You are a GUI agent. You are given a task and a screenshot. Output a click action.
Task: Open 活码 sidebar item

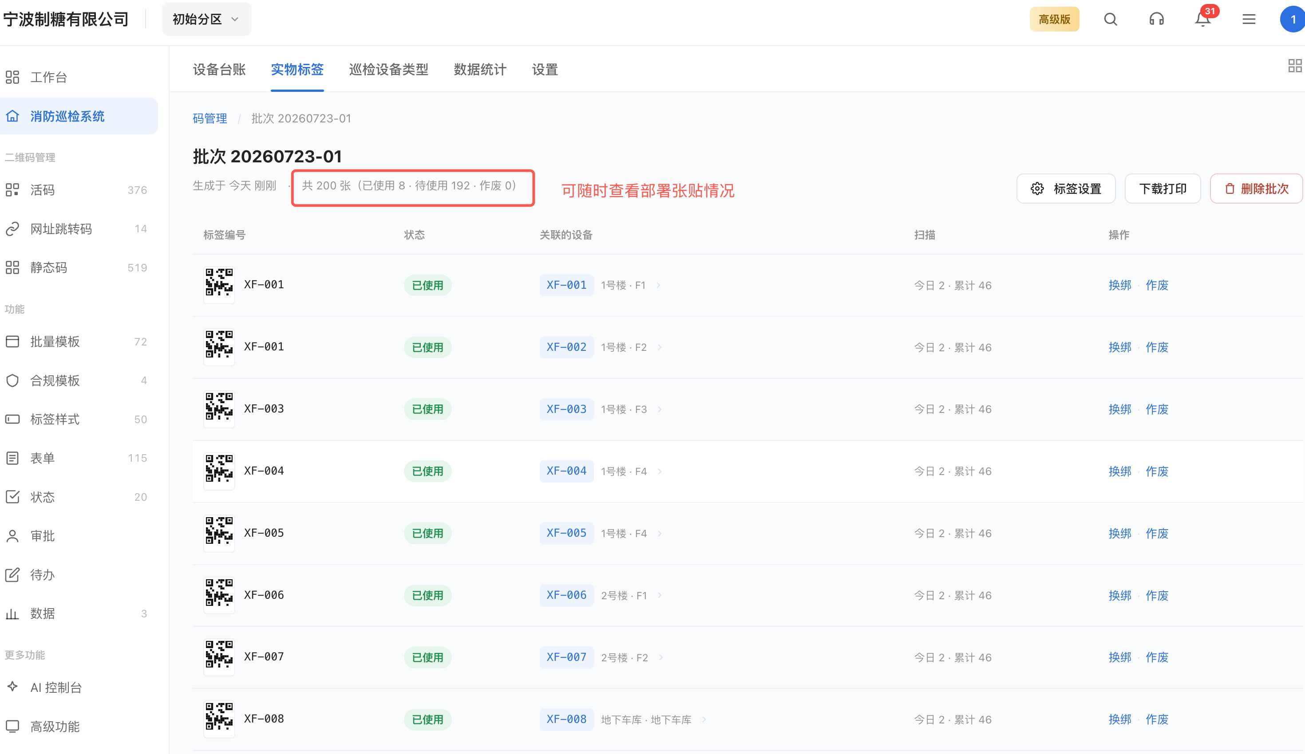[79, 190]
